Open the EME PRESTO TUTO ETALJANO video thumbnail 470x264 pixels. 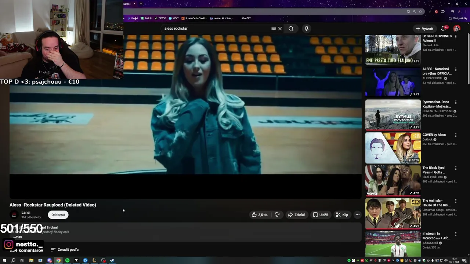[393, 49]
